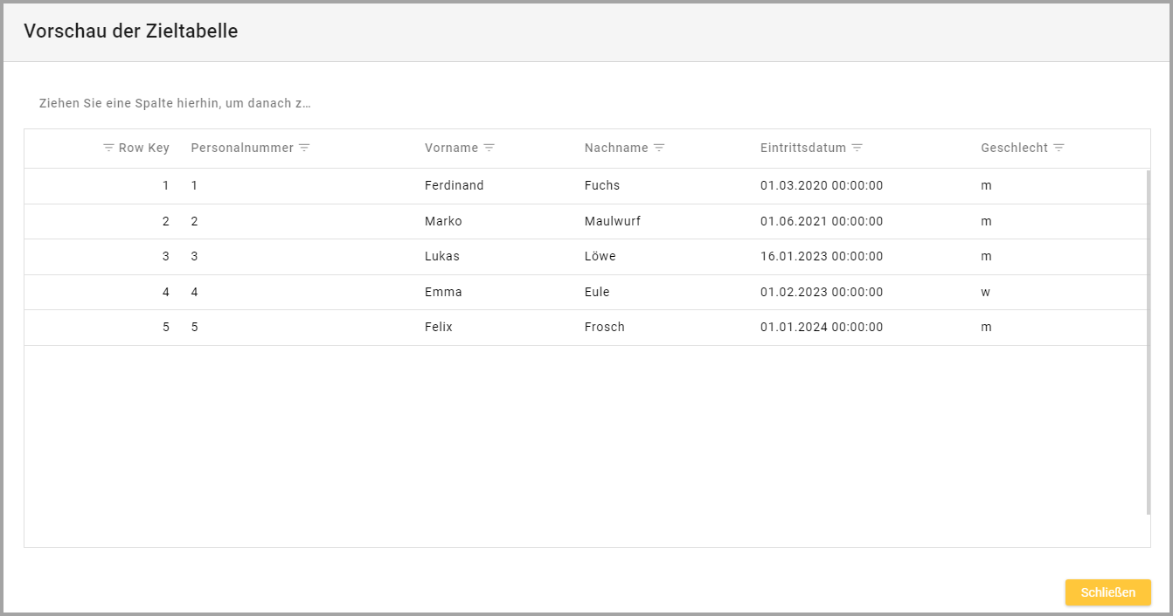Sort by the Vorname column header
Image resolution: width=1173 pixels, height=616 pixels.
coord(451,148)
